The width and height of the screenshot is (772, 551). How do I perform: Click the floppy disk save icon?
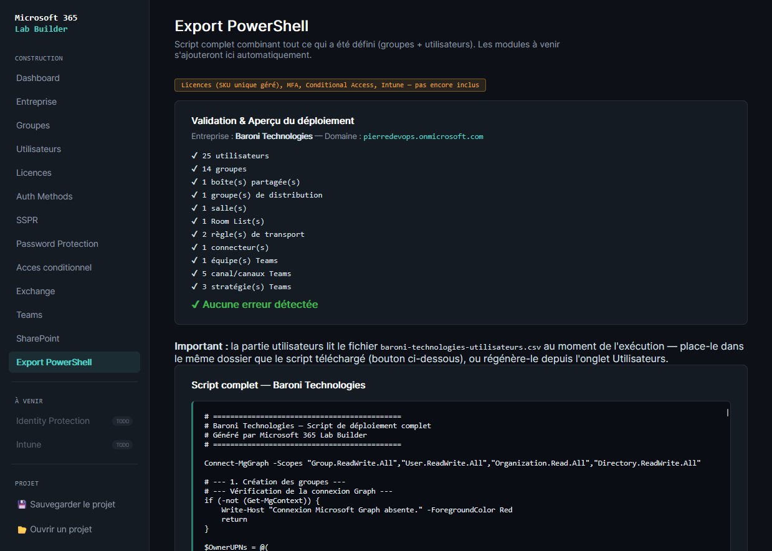point(22,504)
